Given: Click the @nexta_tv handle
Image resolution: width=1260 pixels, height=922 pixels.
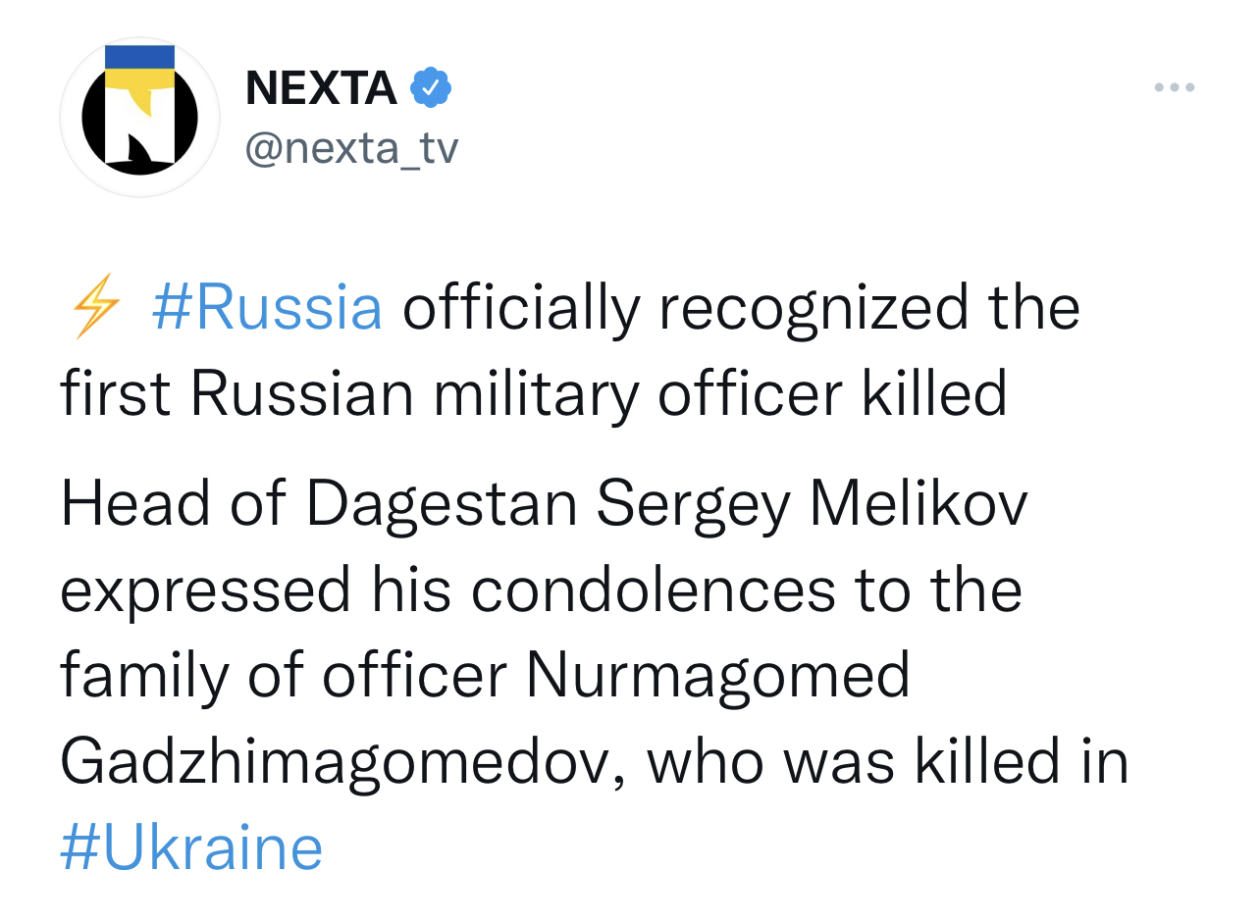Looking at the screenshot, I should [351, 148].
